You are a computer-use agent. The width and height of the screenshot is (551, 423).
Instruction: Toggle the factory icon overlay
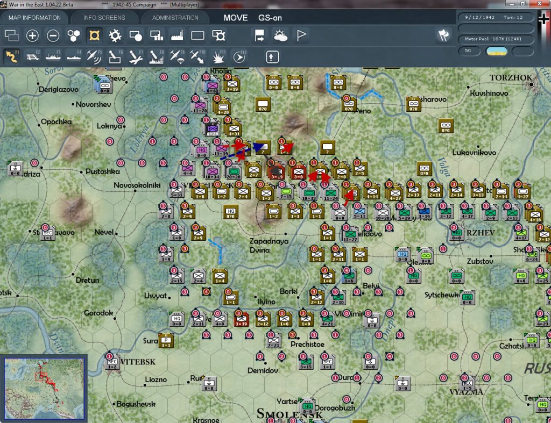(177, 35)
